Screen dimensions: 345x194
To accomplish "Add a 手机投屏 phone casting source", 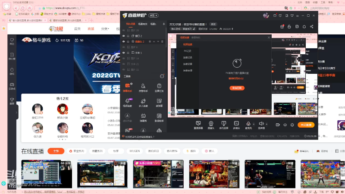I will [223, 125].
